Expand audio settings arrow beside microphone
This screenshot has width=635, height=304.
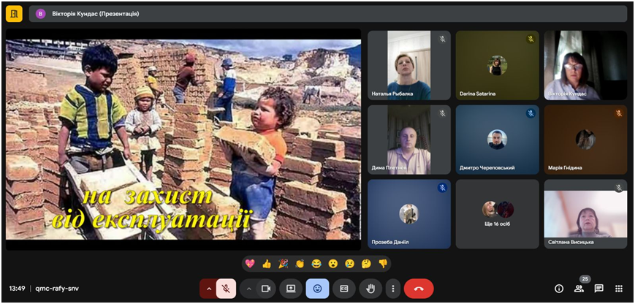[209, 289]
